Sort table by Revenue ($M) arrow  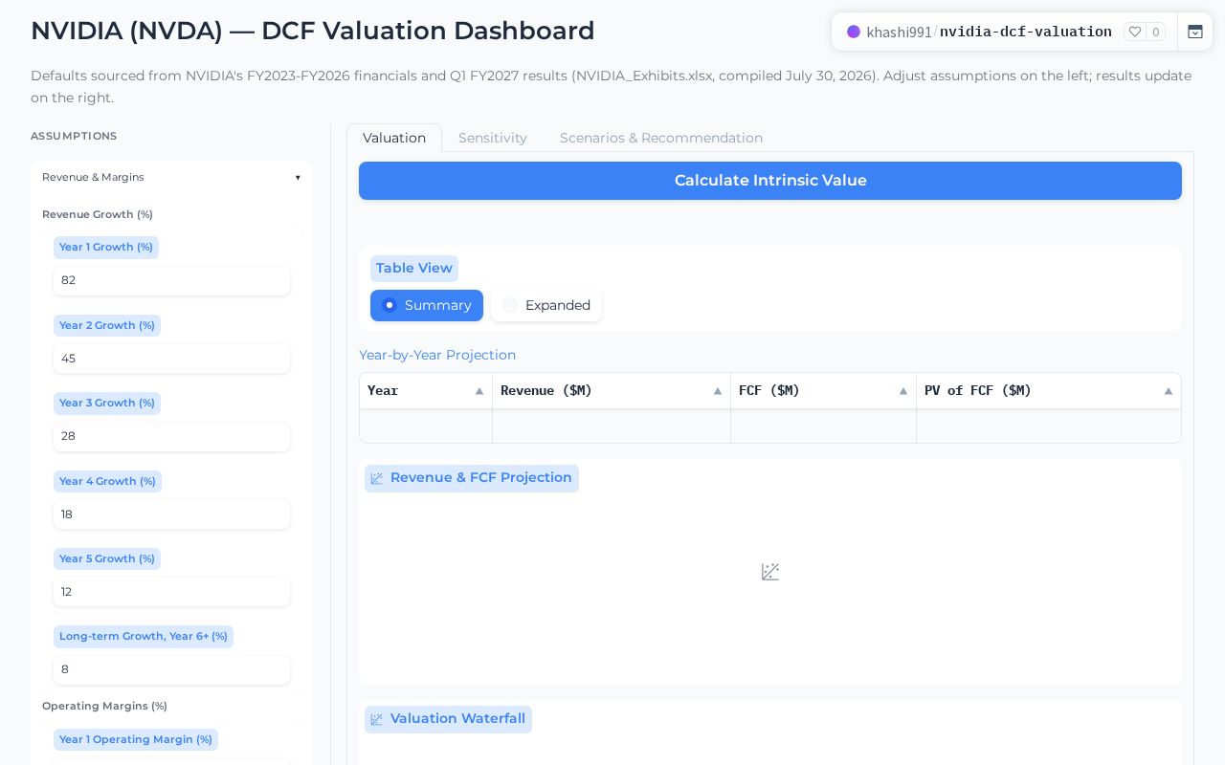[718, 391]
